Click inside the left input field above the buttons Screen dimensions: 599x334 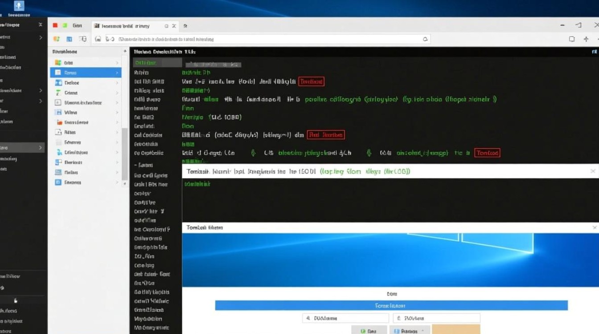pyautogui.click(x=345, y=318)
